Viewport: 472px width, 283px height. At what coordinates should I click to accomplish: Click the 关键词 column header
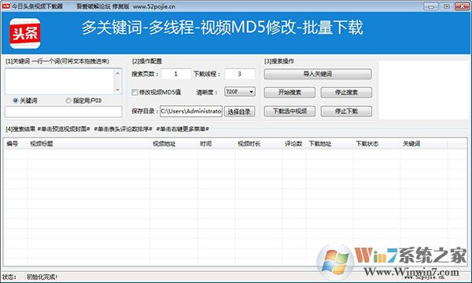point(424,144)
